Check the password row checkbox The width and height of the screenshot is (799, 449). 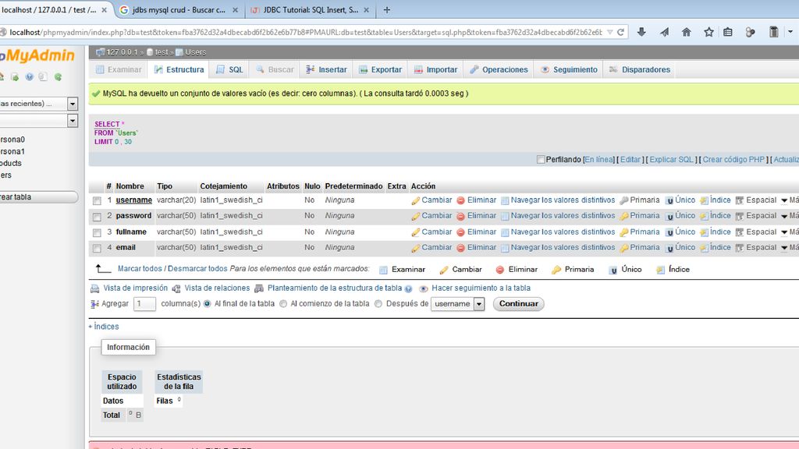coord(97,217)
